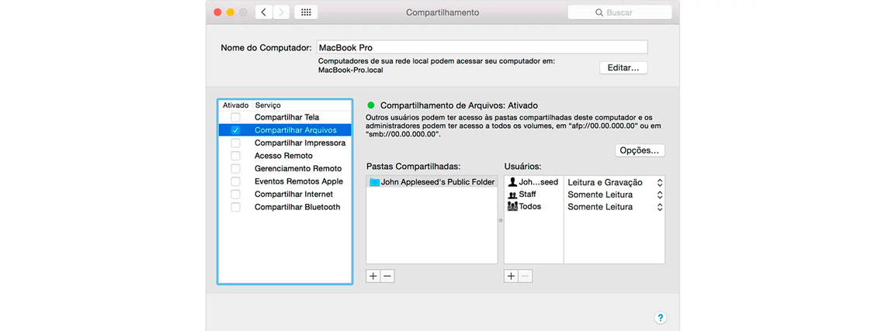Minimize the Compartilhamento window
The width and height of the screenshot is (885, 331).
point(231,12)
